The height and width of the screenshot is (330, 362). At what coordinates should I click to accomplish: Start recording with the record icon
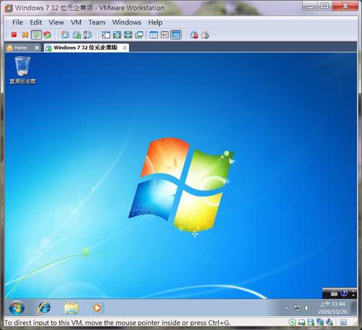tap(194, 35)
